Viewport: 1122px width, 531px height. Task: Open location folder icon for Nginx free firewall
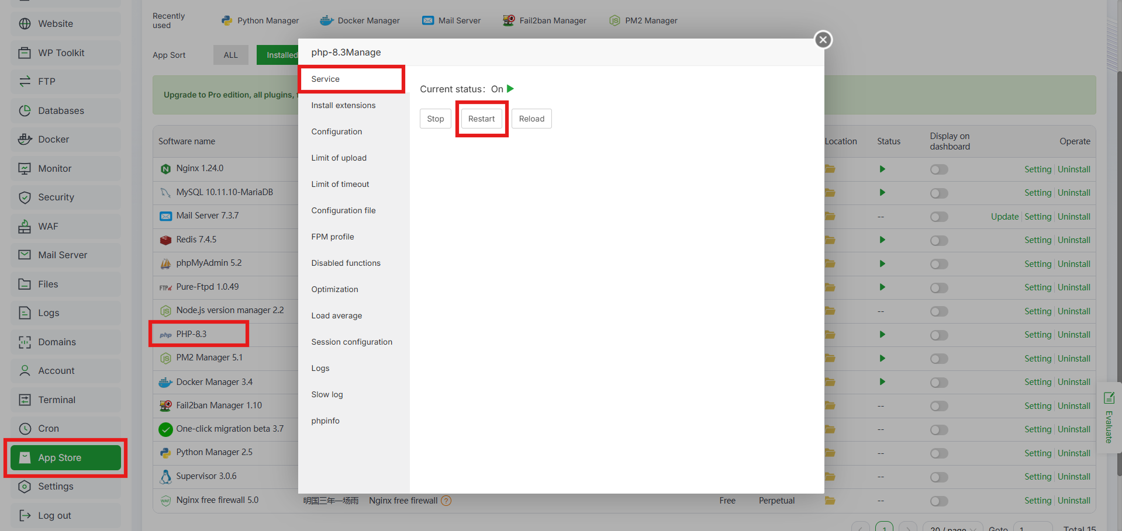click(x=830, y=501)
